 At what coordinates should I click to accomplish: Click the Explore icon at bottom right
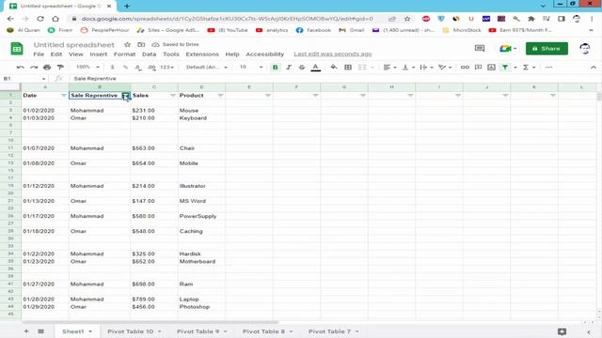[x=562, y=331]
